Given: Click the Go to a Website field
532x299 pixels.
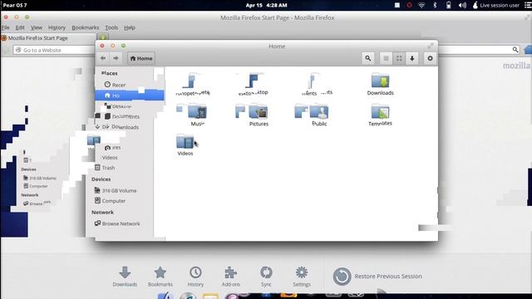Looking at the screenshot, I should click(x=54, y=50).
